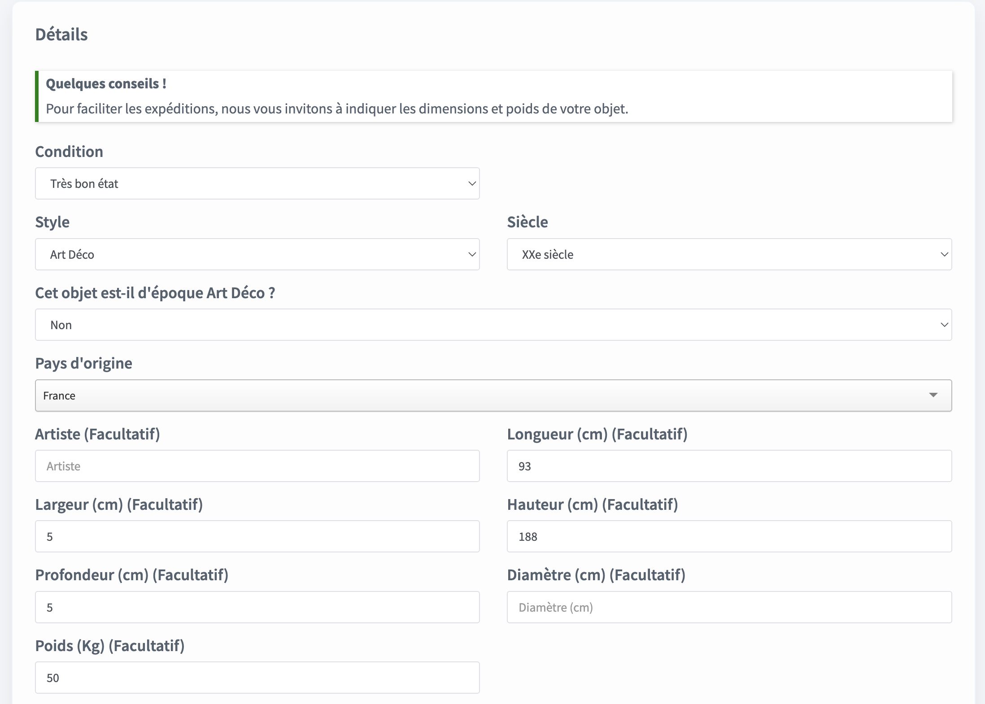Focus the Largeur (cm) input field
The width and height of the screenshot is (985, 704).
click(257, 536)
